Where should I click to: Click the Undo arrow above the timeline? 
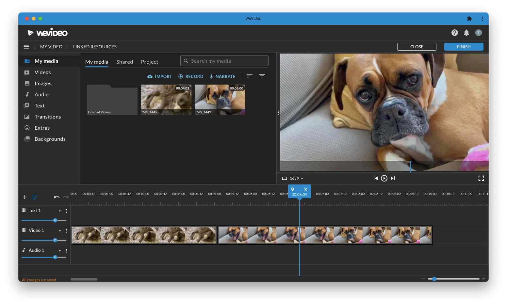tap(56, 197)
